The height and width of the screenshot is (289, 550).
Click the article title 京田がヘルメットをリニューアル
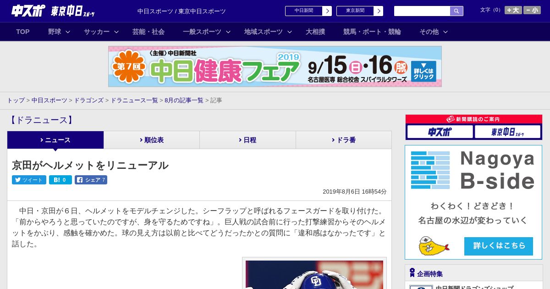90,165
